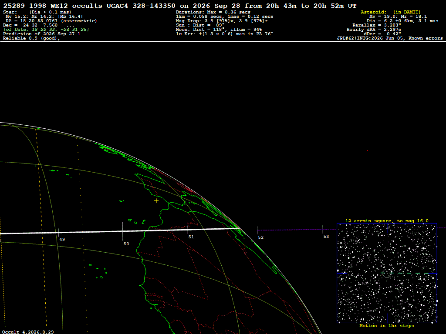The height and width of the screenshot is (334, 446).
Task: Select the 49 minute tick on the path
Action: pos(59,233)
